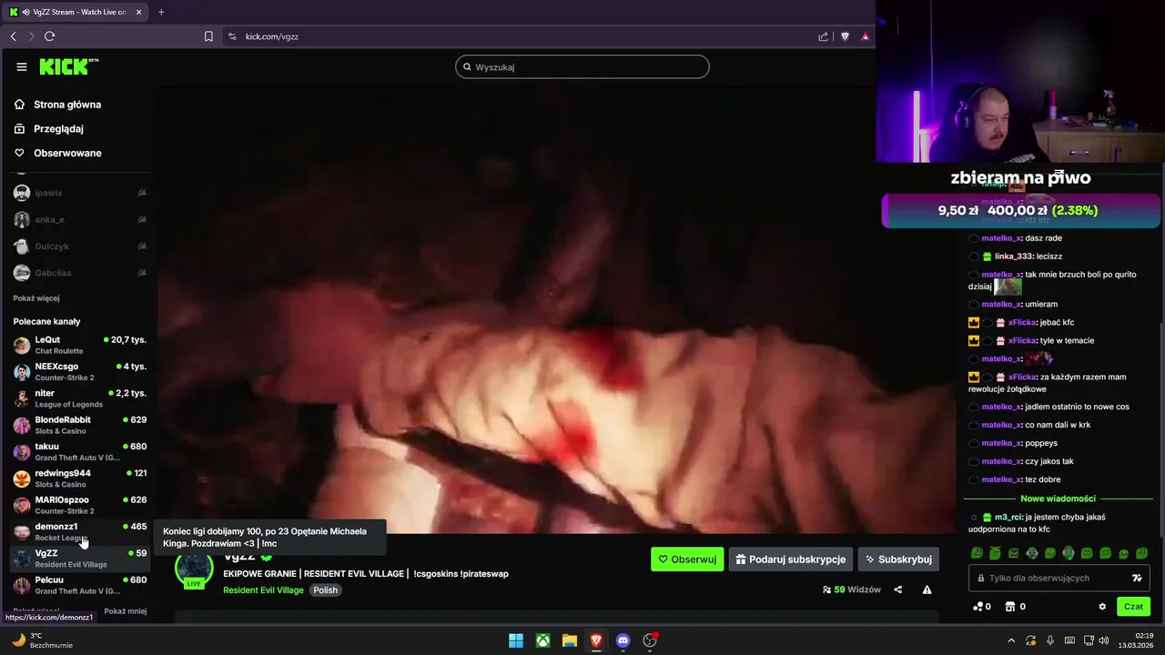Open Pelcuu channel
The image size is (1165, 655).
point(80,585)
